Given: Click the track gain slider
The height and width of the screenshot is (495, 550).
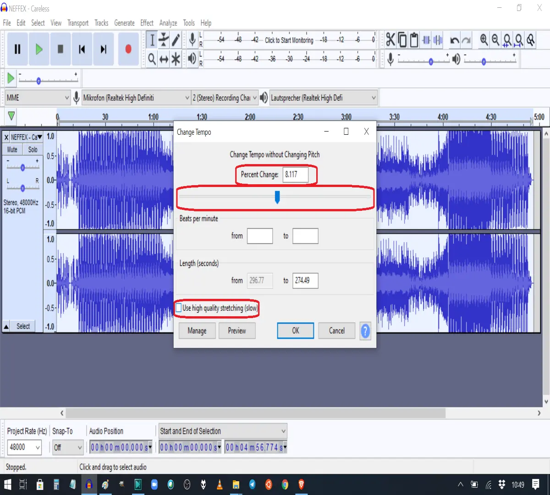Looking at the screenshot, I should click(22, 167).
